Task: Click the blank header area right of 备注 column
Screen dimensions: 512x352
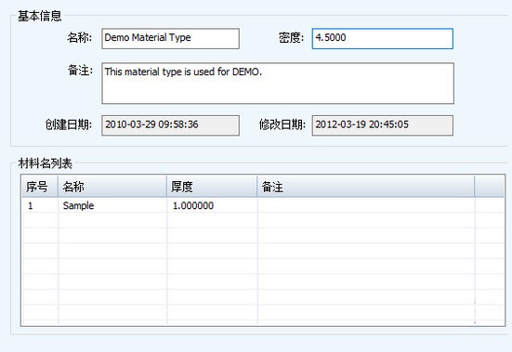Action: tap(489, 187)
